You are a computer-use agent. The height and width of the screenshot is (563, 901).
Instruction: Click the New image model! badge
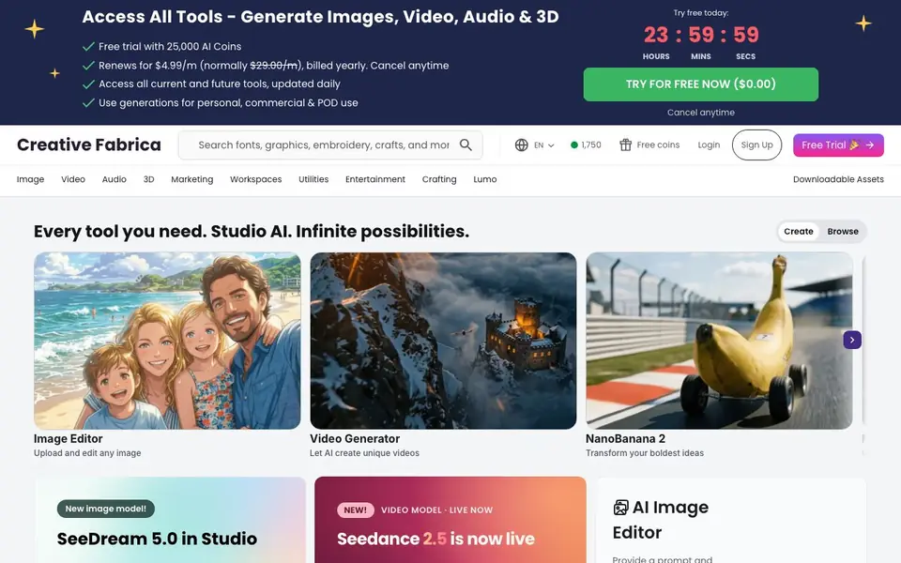(x=106, y=509)
